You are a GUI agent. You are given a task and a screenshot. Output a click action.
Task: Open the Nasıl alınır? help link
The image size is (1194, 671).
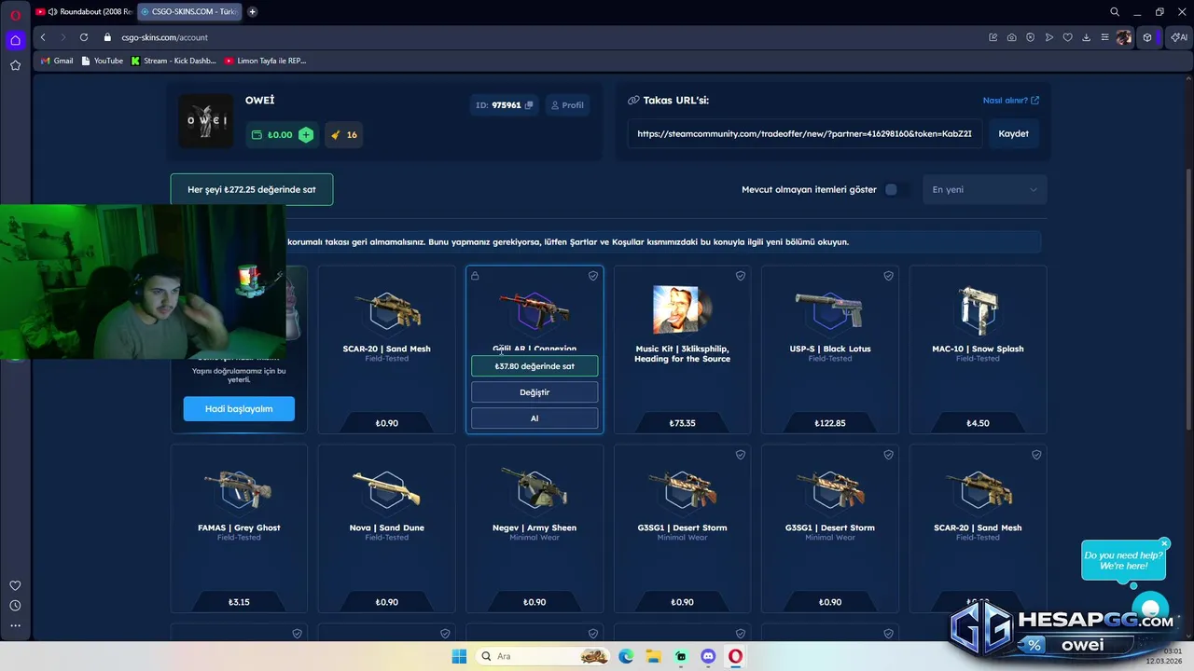(1010, 101)
